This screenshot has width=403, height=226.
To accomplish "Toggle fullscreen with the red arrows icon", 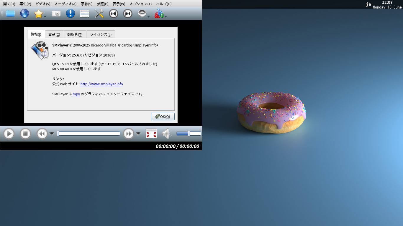I will coord(151,133).
